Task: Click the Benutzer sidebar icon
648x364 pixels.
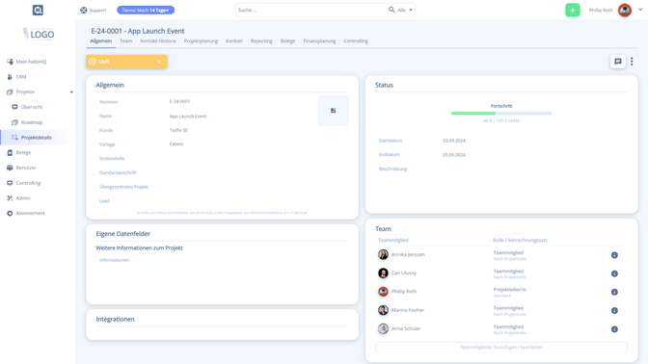Action: (x=10, y=168)
